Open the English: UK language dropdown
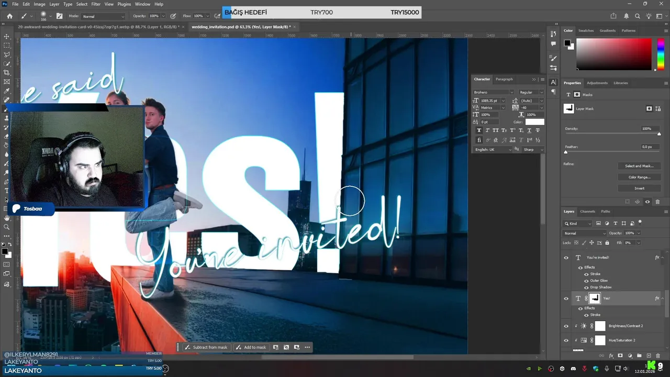 [493, 150]
